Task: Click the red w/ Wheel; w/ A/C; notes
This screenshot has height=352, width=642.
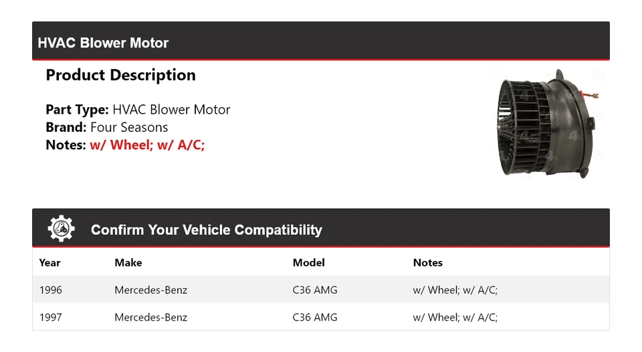Action: (147, 145)
